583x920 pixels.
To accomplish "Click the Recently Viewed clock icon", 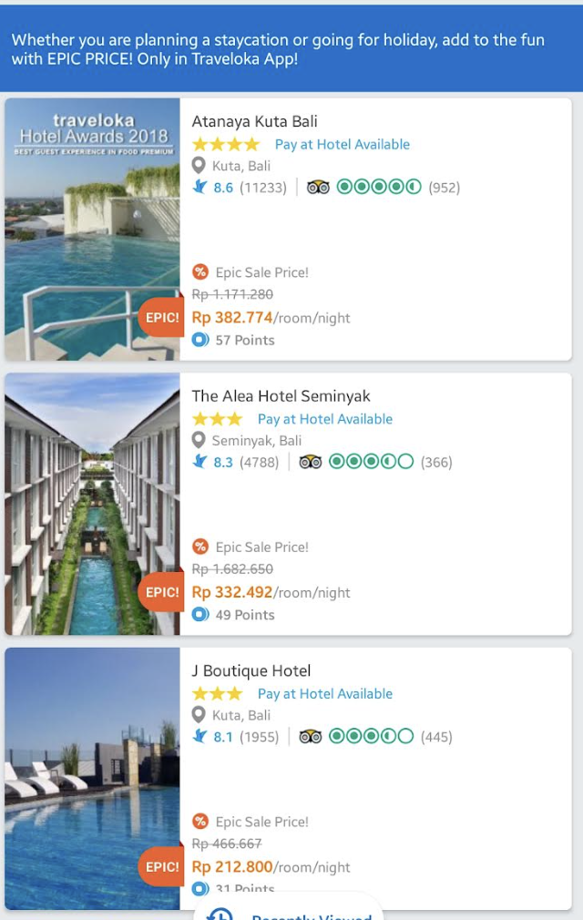I will pyautogui.click(x=220, y=914).
